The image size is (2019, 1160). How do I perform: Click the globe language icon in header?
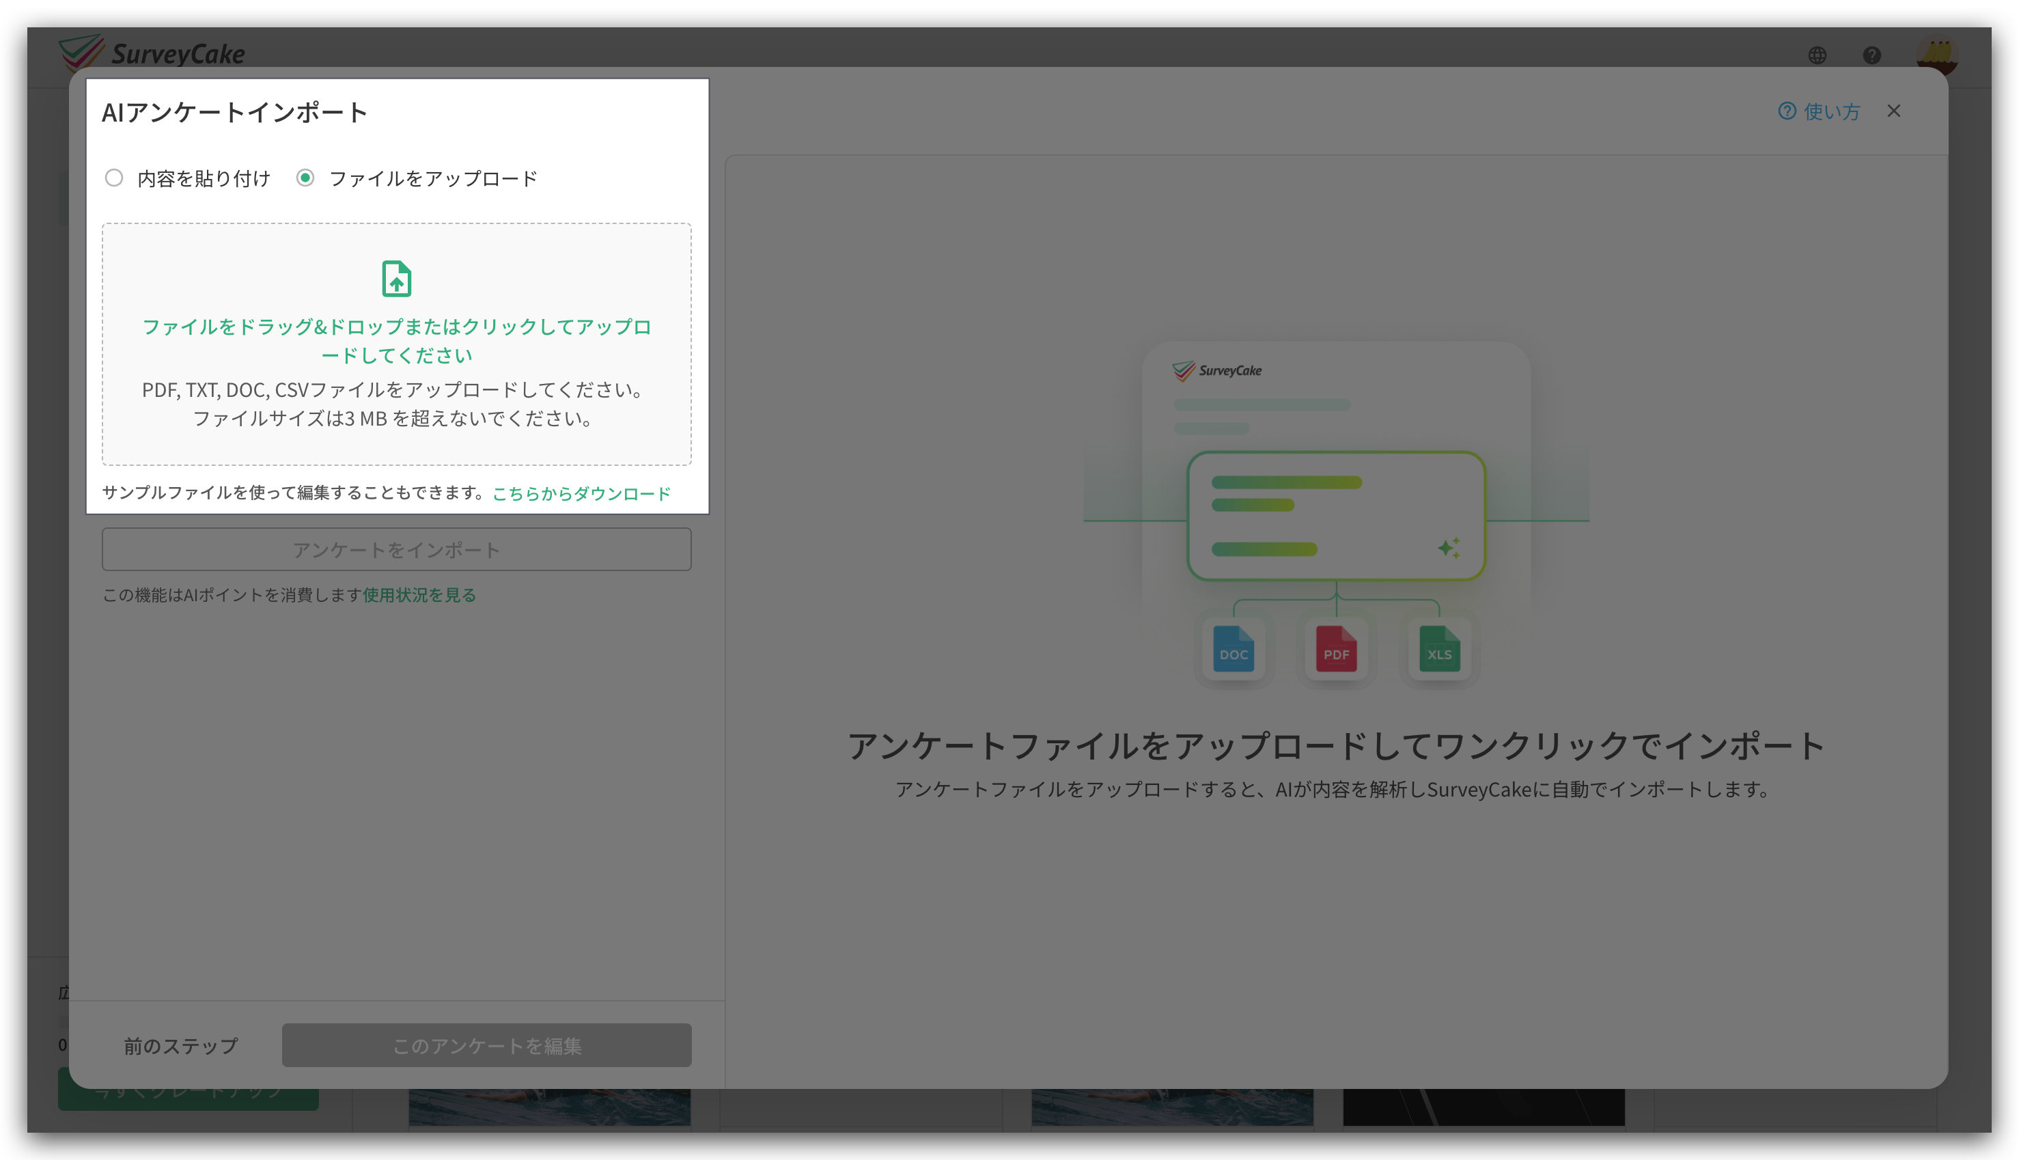[x=1817, y=55]
